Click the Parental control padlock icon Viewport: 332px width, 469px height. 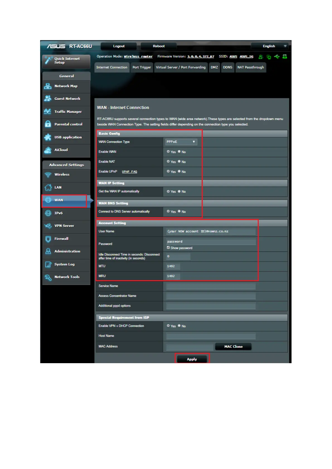click(x=48, y=124)
